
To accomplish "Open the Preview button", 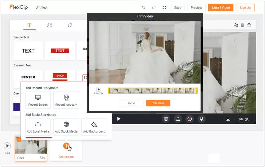I will coord(196,8).
